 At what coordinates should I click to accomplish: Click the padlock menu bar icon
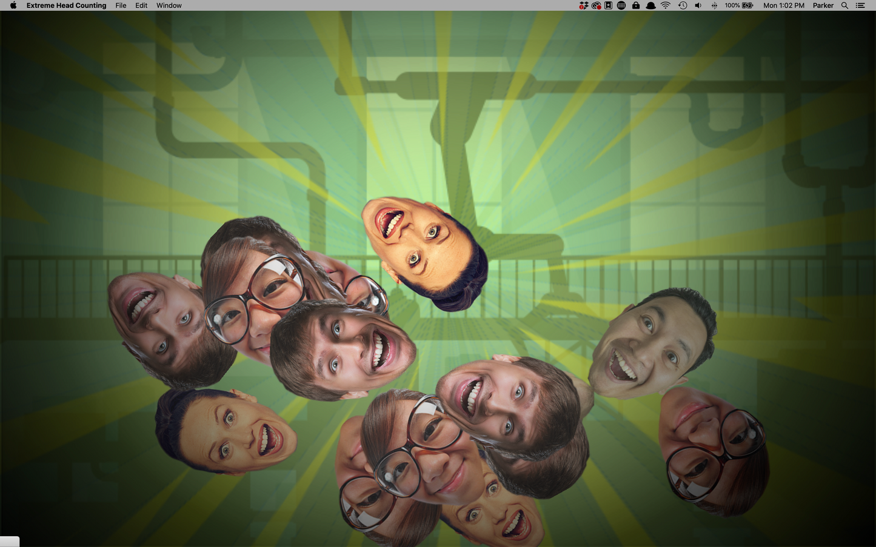636,5
